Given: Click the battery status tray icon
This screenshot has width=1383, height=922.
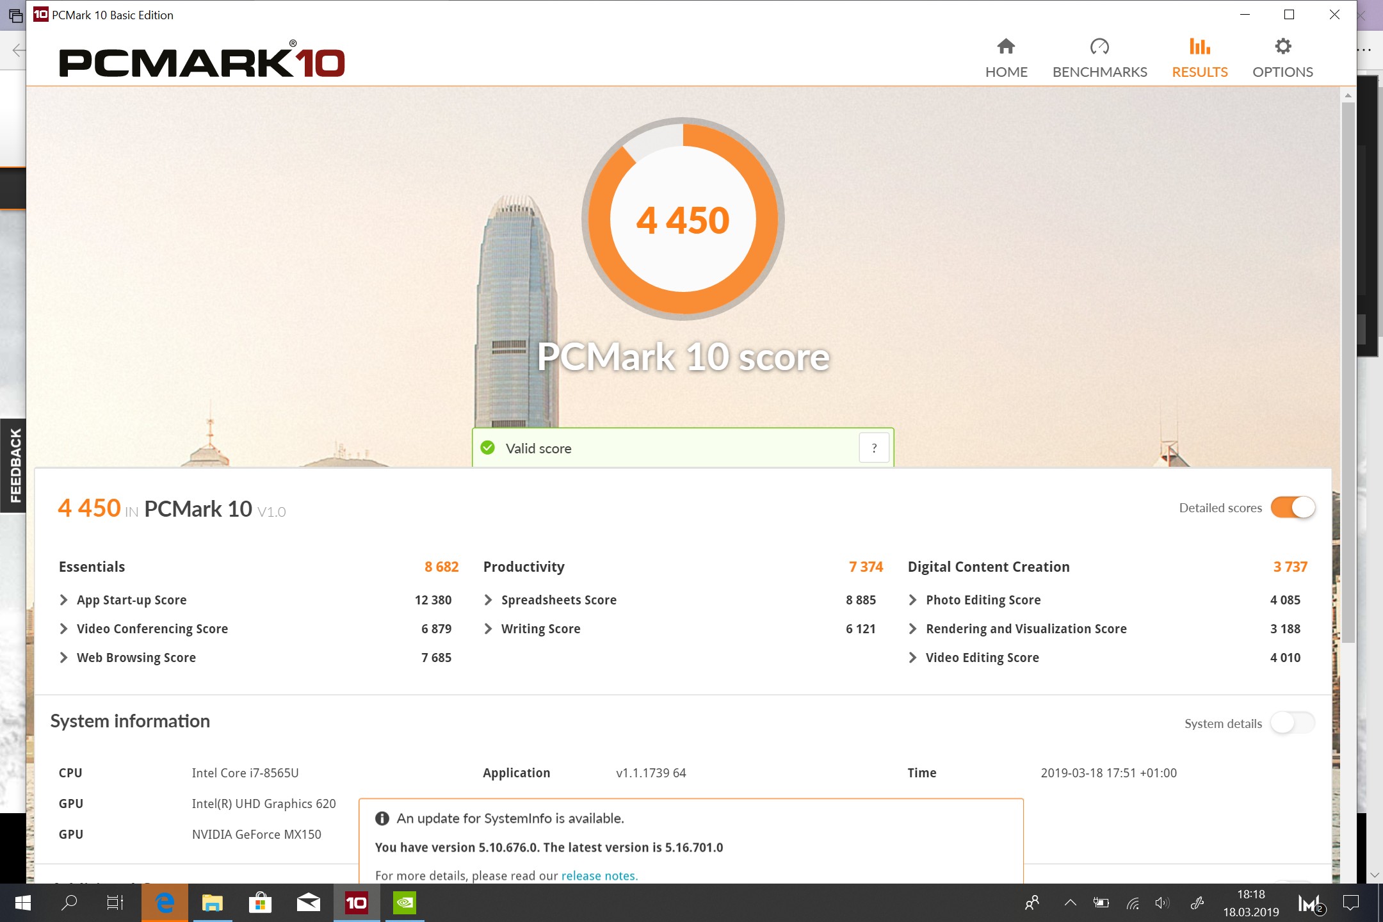Looking at the screenshot, I should pos(1101,903).
